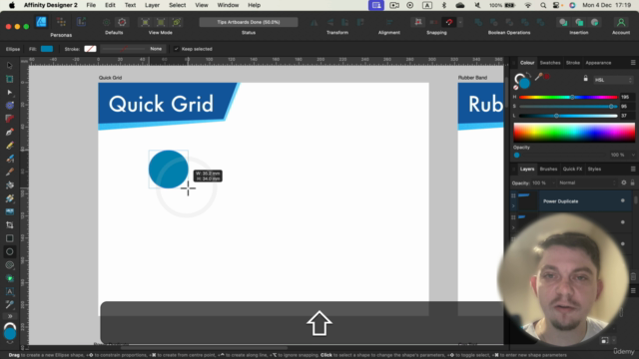This screenshot has height=359, width=639.
Task: Select the Pen tool
Action: (9, 132)
